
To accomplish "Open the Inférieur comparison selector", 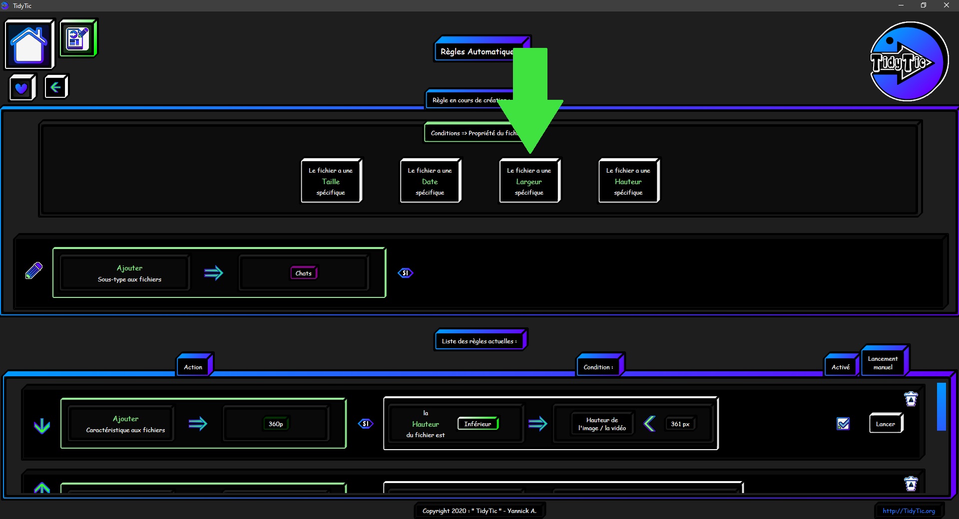I will 478,424.
